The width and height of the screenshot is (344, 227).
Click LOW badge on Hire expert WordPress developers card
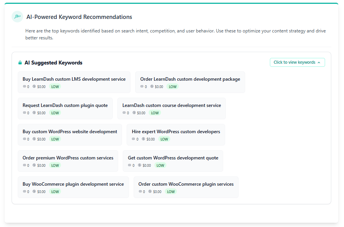[x=164, y=139]
